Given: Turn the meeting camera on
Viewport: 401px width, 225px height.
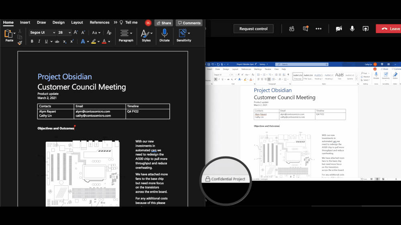Looking at the screenshot, I should (x=339, y=28).
